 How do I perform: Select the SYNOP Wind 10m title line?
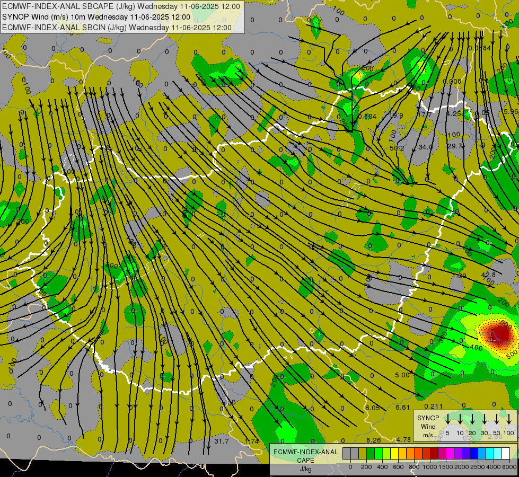96,17
